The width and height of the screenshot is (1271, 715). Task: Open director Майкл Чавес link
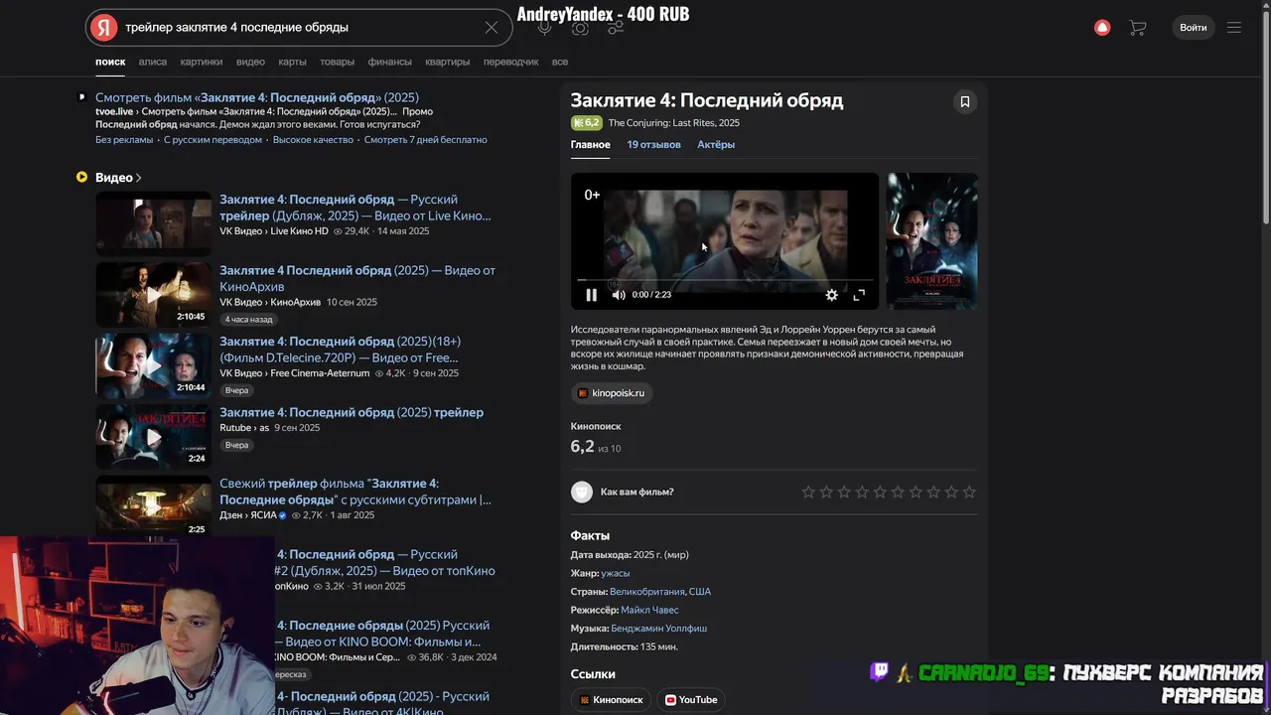point(649,610)
